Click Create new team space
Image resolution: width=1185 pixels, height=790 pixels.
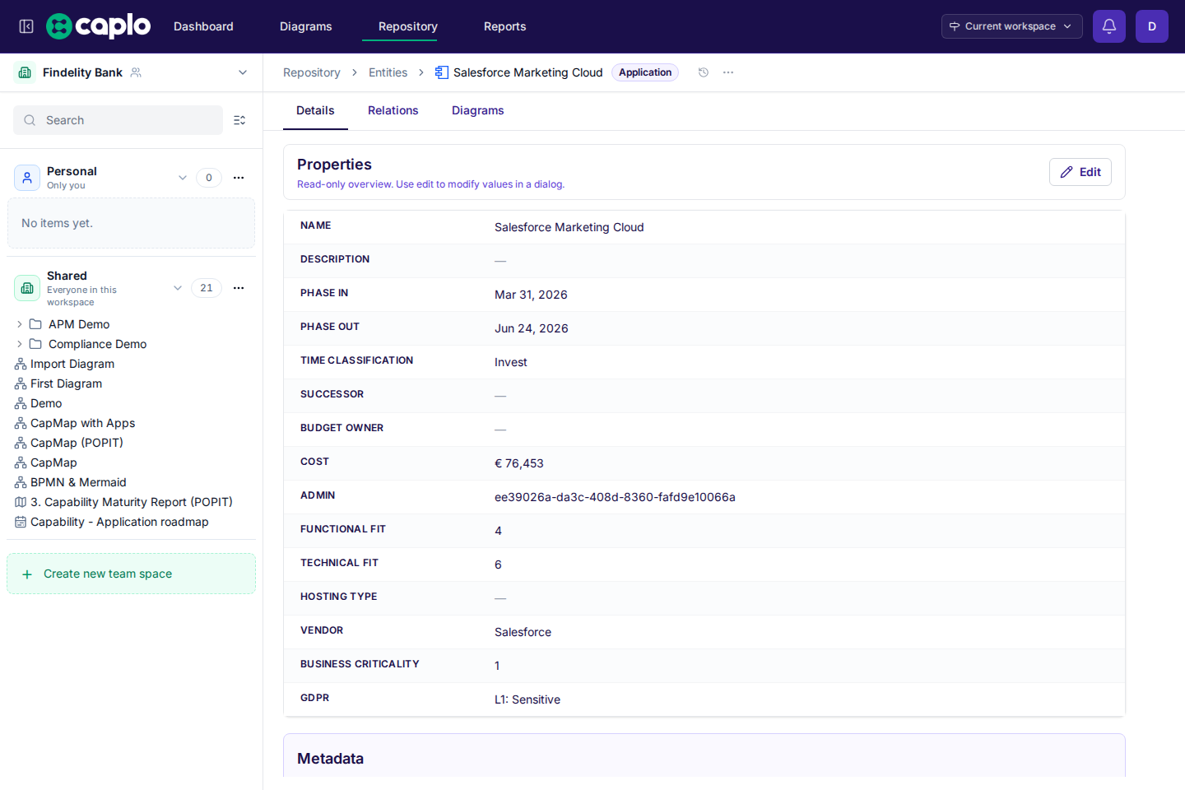point(131,574)
